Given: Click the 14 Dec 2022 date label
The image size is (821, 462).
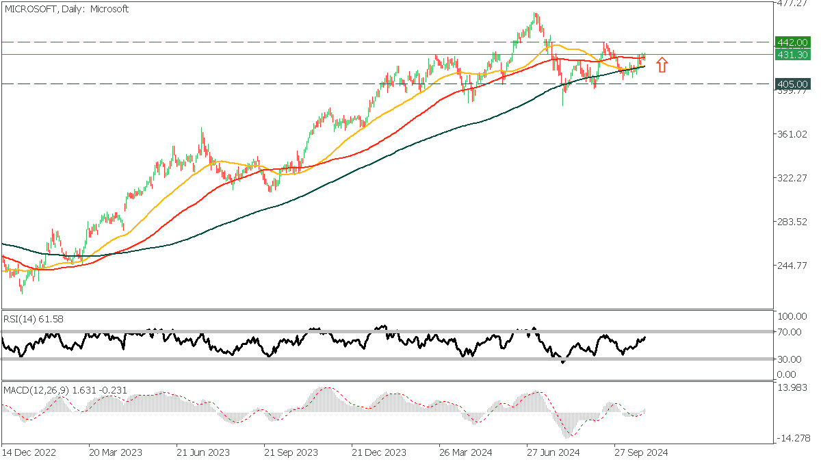Looking at the screenshot, I should 29,453.
